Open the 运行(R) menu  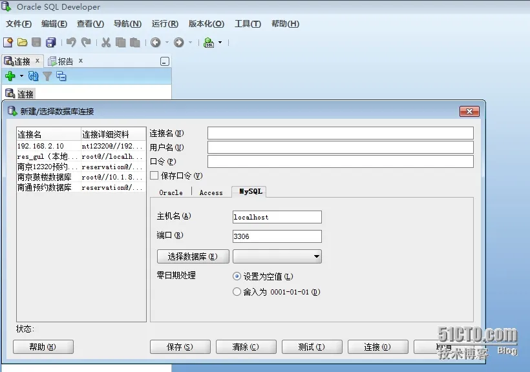[x=165, y=24]
